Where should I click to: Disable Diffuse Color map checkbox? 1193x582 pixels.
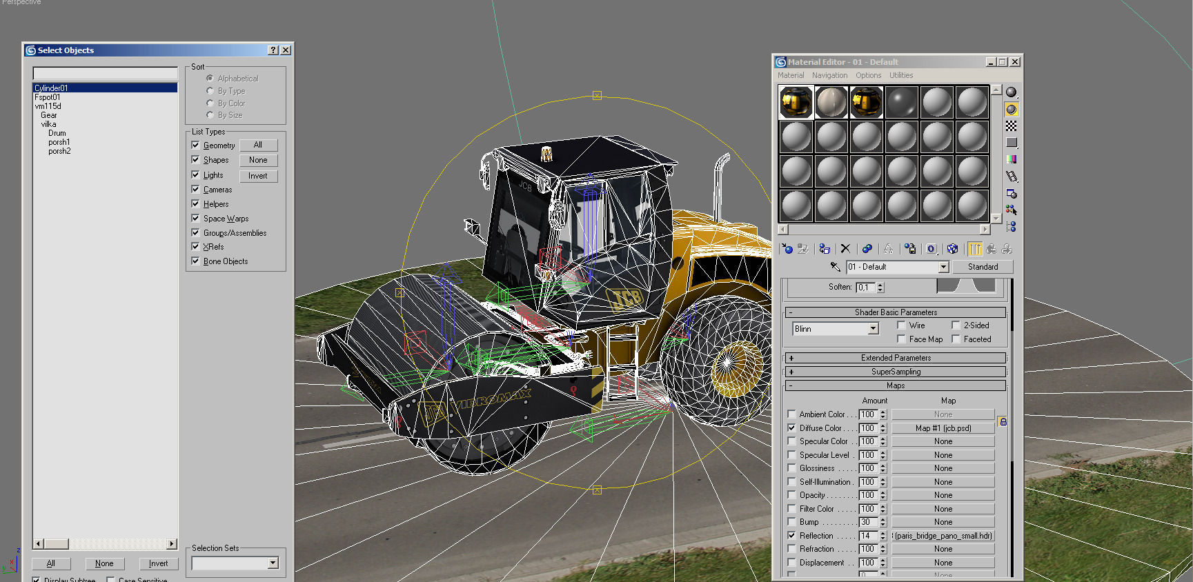tap(791, 428)
